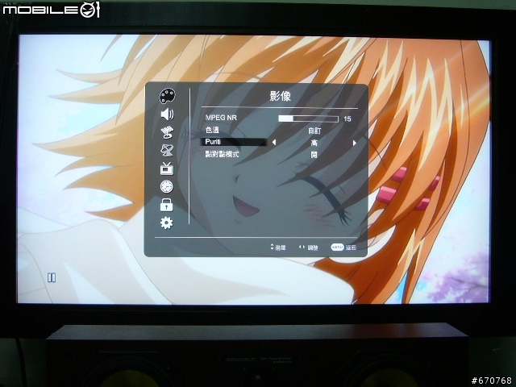Open the Picture palette settings icon
This screenshot has height=387, width=516.
click(x=167, y=96)
